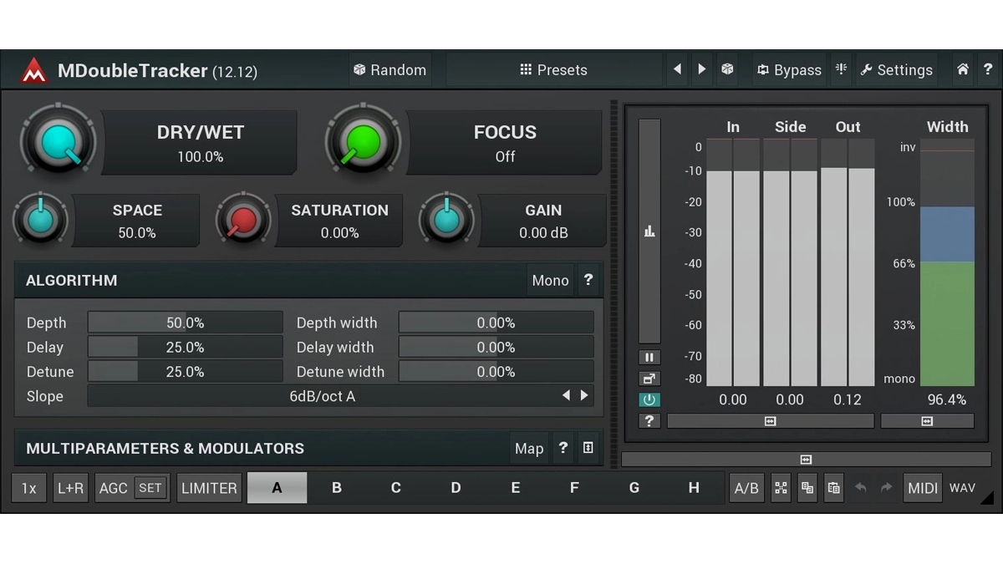Viewport: 1003px width, 564px height.
Task: Click the Detune 25.0% slider
Action: [186, 372]
